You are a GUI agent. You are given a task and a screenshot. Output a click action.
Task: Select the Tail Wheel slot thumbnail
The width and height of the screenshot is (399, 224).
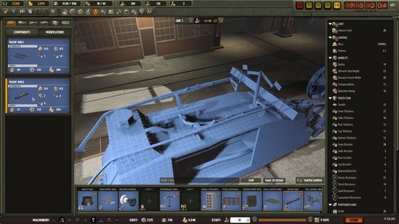[x=314, y=201]
